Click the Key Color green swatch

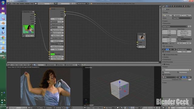point(52,54)
